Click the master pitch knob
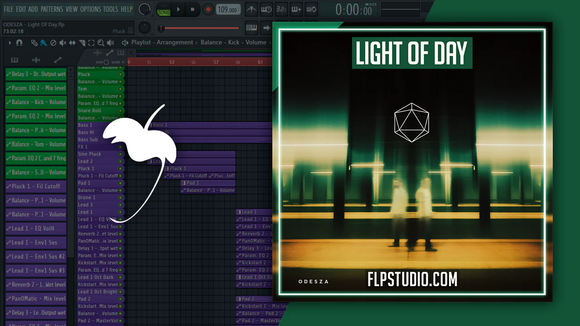 pyautogui.click(x=145, y=28)
